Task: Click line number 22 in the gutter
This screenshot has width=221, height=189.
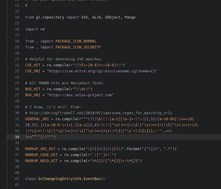Action: point(17,65)
